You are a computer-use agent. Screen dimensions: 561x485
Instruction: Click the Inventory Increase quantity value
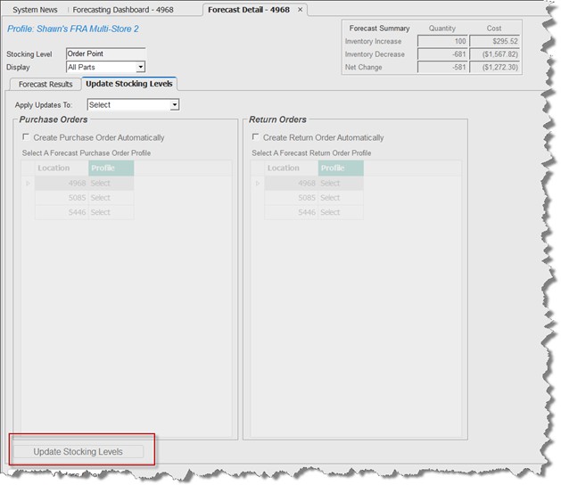point(442,41)
